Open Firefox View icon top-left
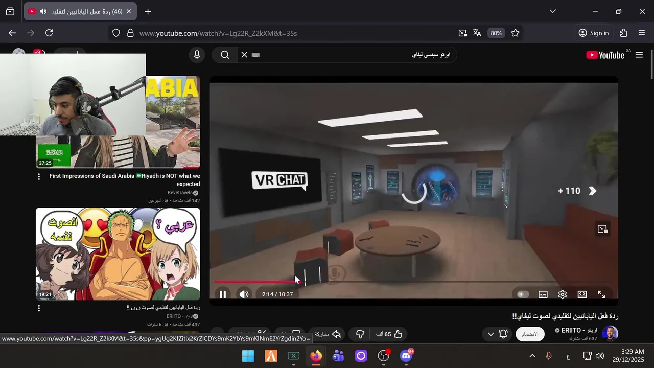 [x=10, y=11]
